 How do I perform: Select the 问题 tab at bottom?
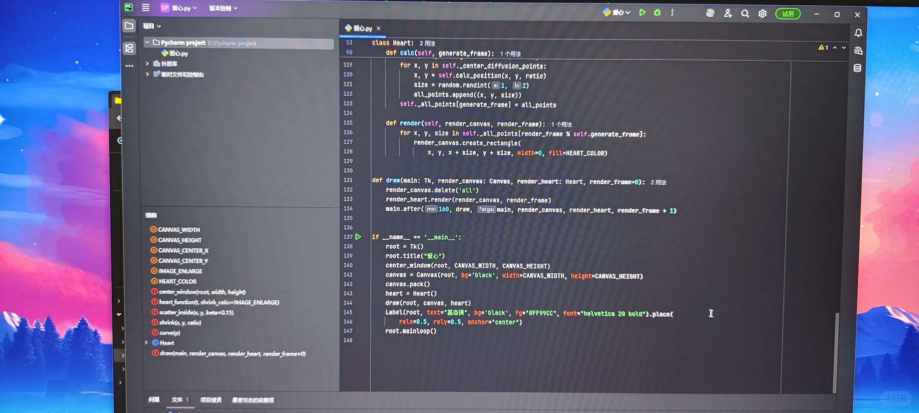pos(154,399)
